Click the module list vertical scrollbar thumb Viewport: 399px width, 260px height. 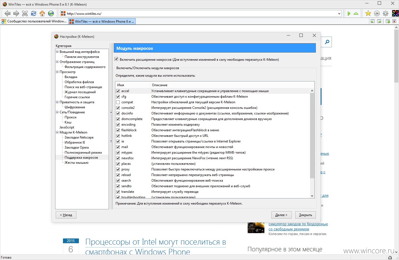(x=312, y=136)
